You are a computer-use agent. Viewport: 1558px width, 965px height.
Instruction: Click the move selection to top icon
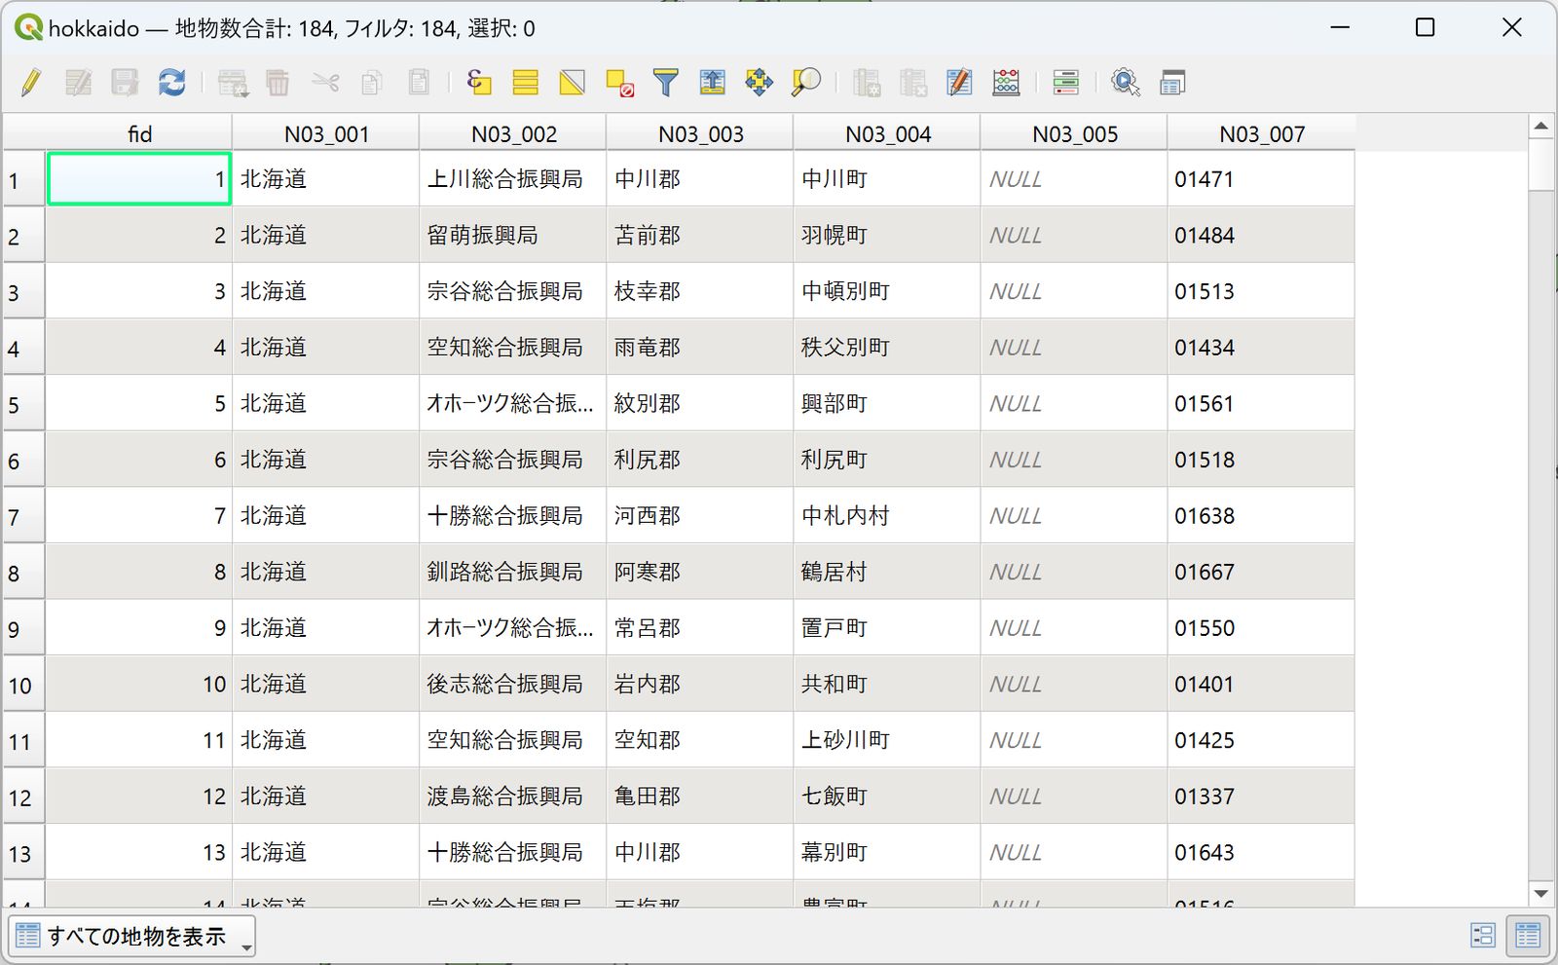click(713, 83)
